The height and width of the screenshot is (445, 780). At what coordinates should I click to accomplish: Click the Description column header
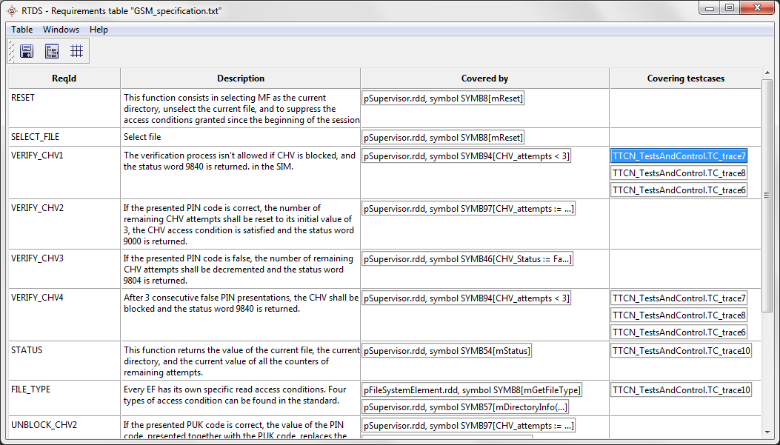coord(240,78)
